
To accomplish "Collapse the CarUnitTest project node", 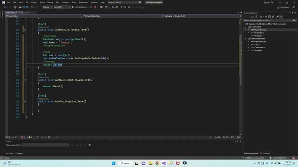I will (x=246, y=27).
